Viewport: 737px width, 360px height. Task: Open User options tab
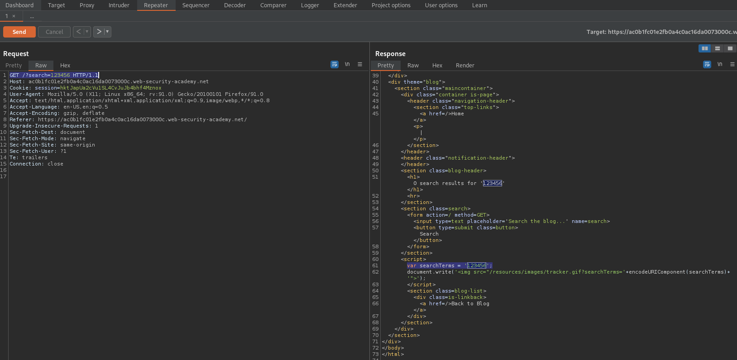(441, 5)
